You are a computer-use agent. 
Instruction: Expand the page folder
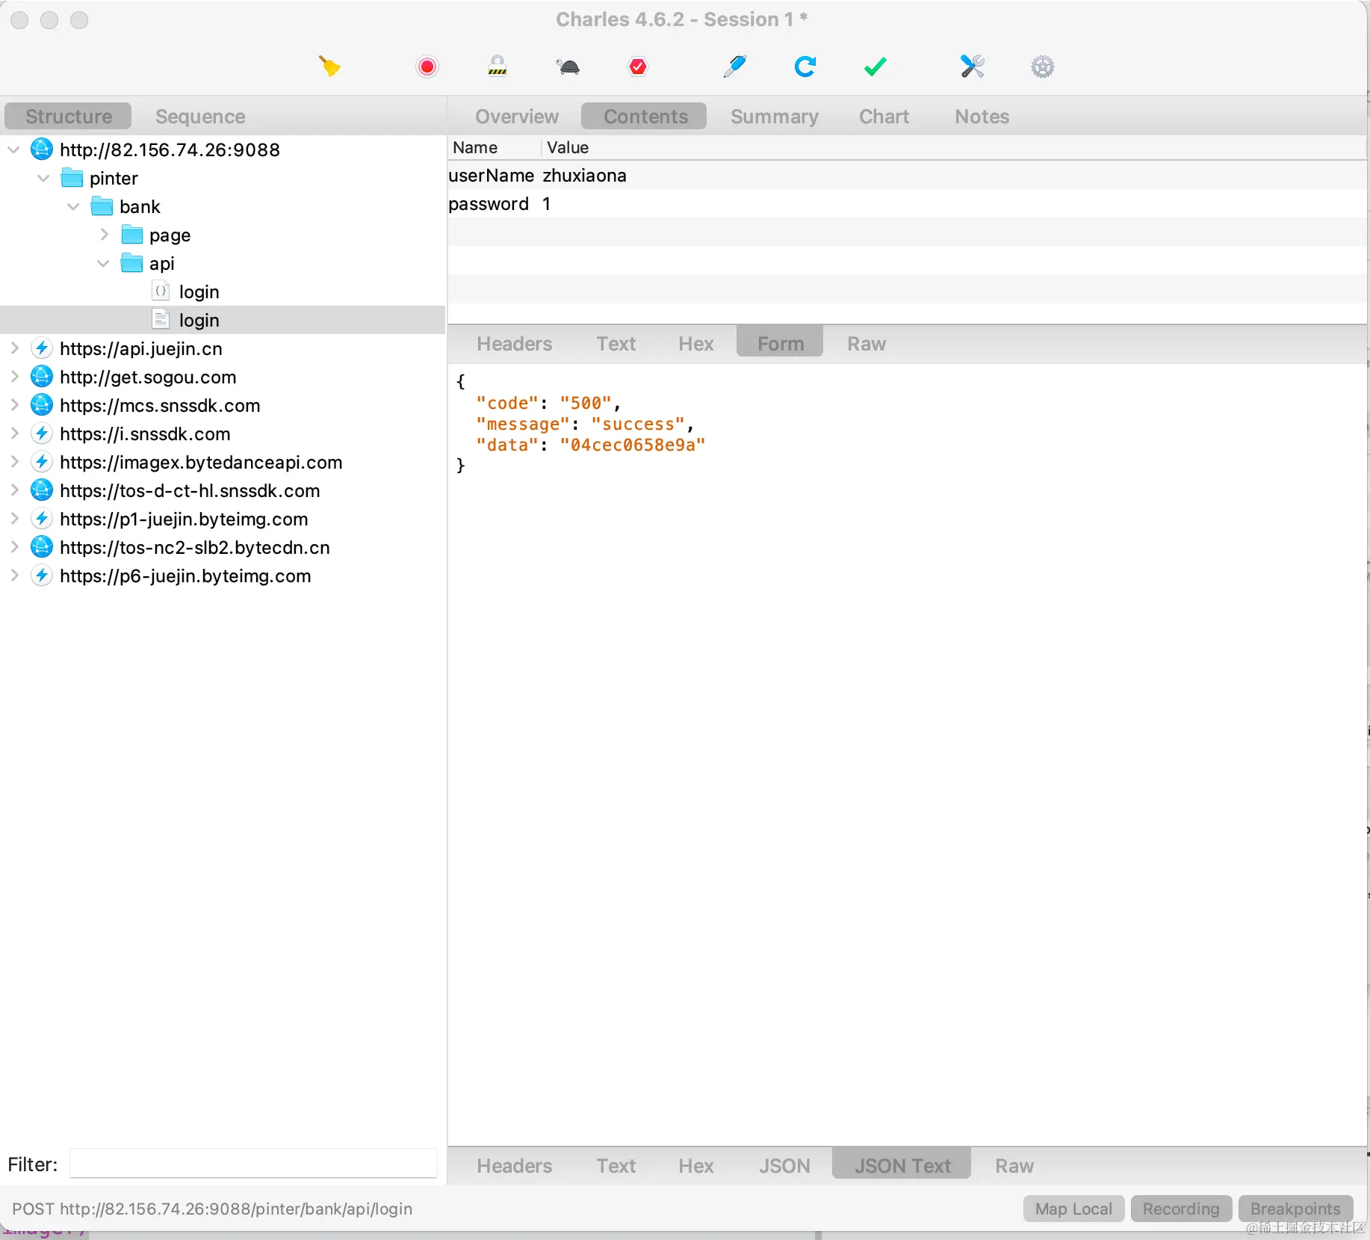pos(104,235)
